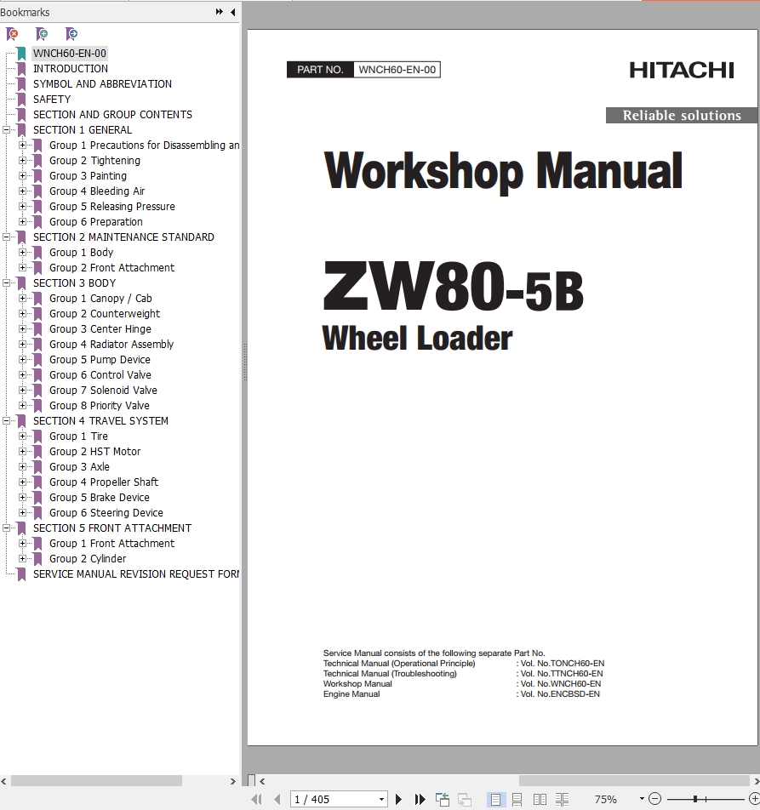Jump to the last page
This screenshot has height=810, width=760.
coord(420,799)
